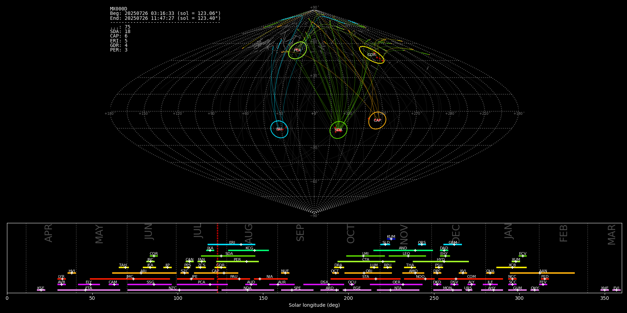Image resolution: width=627 pixels, height=313 pixels.
Task: Click the 'CAP: 6' count in the legend
Action: (119, 36)
